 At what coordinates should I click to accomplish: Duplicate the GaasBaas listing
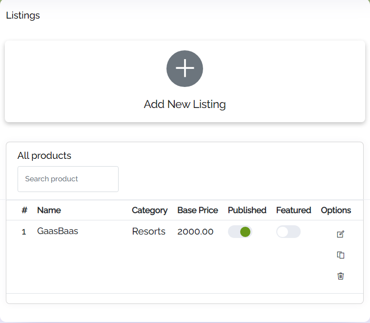341,255
